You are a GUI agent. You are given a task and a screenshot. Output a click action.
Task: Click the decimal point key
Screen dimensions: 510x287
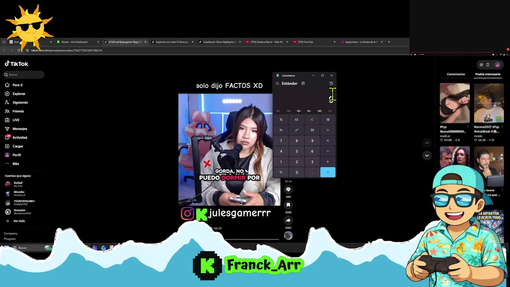pyautogui.click(x=312, y=172)
